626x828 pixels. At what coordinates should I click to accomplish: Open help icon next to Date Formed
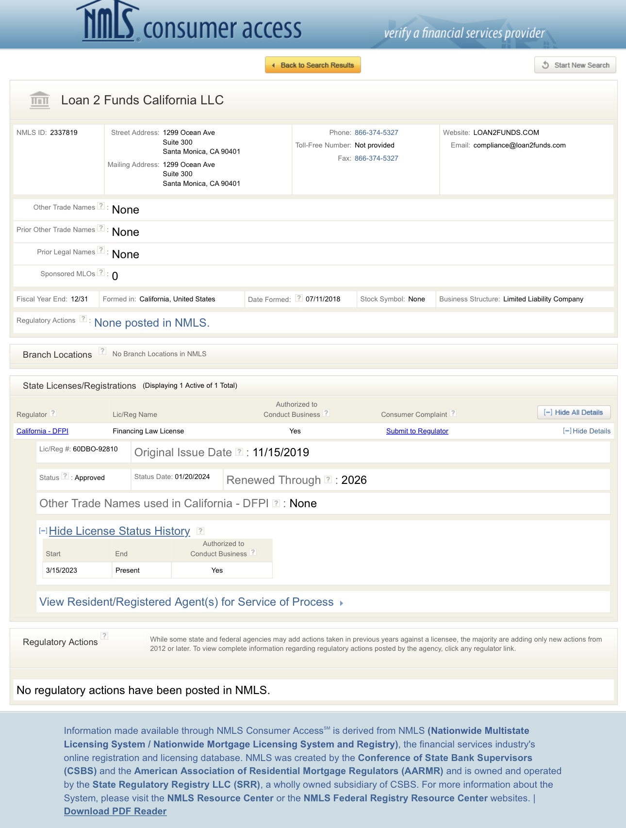tap(299, 298)
